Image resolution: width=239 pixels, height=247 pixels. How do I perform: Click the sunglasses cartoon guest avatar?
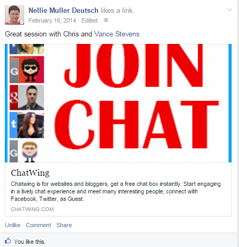tap(27, 70)
